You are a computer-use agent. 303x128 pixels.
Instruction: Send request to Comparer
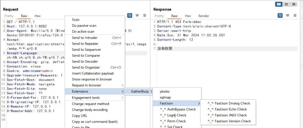pos(95,55)
